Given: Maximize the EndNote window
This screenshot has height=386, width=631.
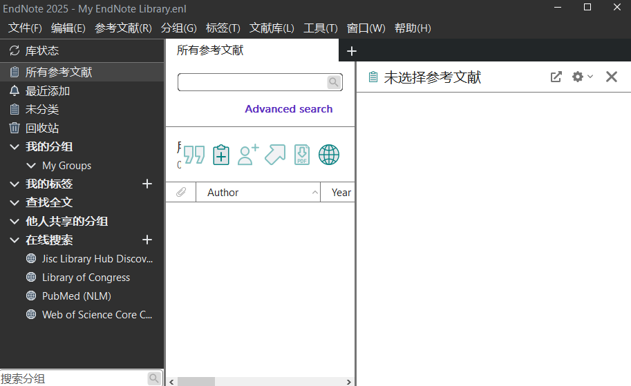Looking at the screenshot, I should coord(587,7).
